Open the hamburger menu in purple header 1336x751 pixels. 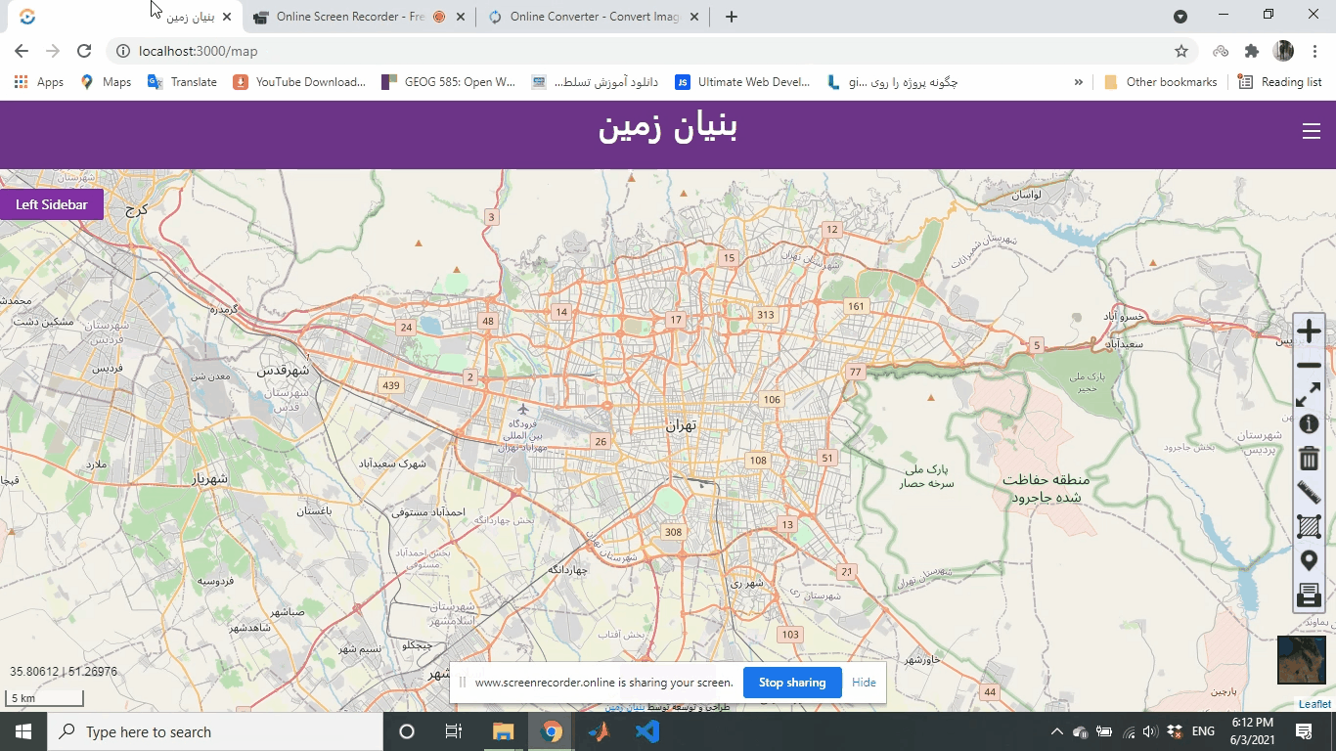click(x=1312, y=131)
